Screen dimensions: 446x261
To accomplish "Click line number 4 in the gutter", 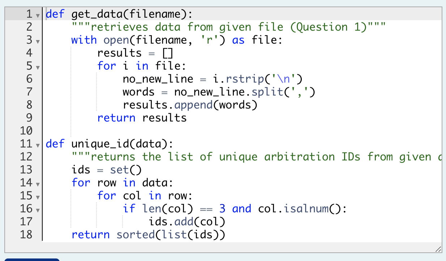I will tap(30, 53).
